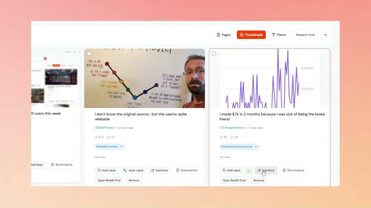Remove the Entrepreneurship Success label

[256, 146]
